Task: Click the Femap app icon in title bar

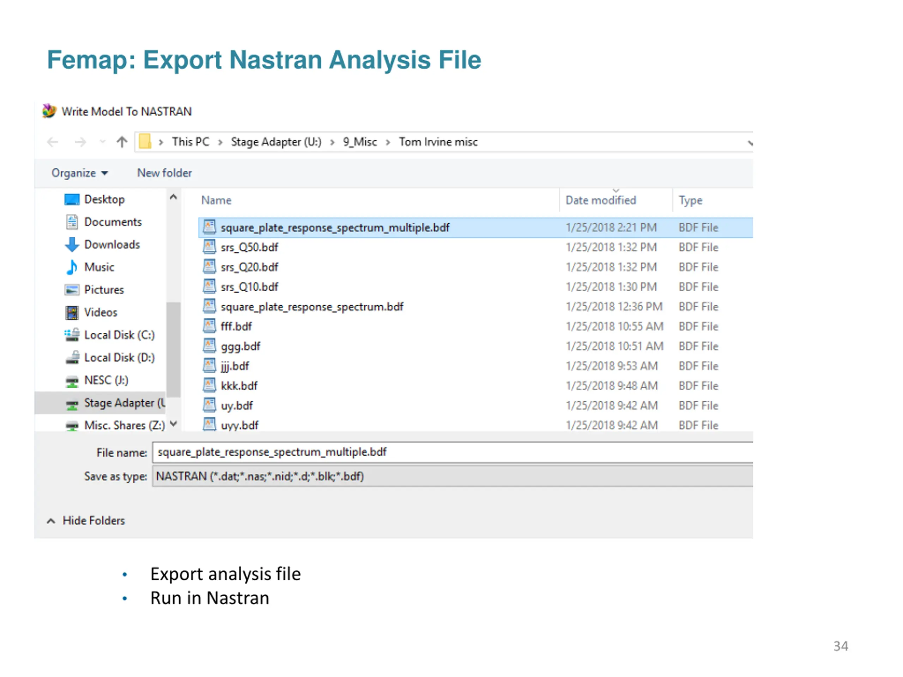Action: (x=49, y=111)
